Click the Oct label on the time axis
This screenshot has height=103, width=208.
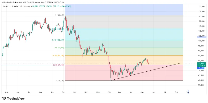click(63, 92)
